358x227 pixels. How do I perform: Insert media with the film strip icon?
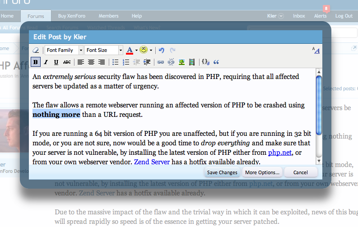click(192, 62)
